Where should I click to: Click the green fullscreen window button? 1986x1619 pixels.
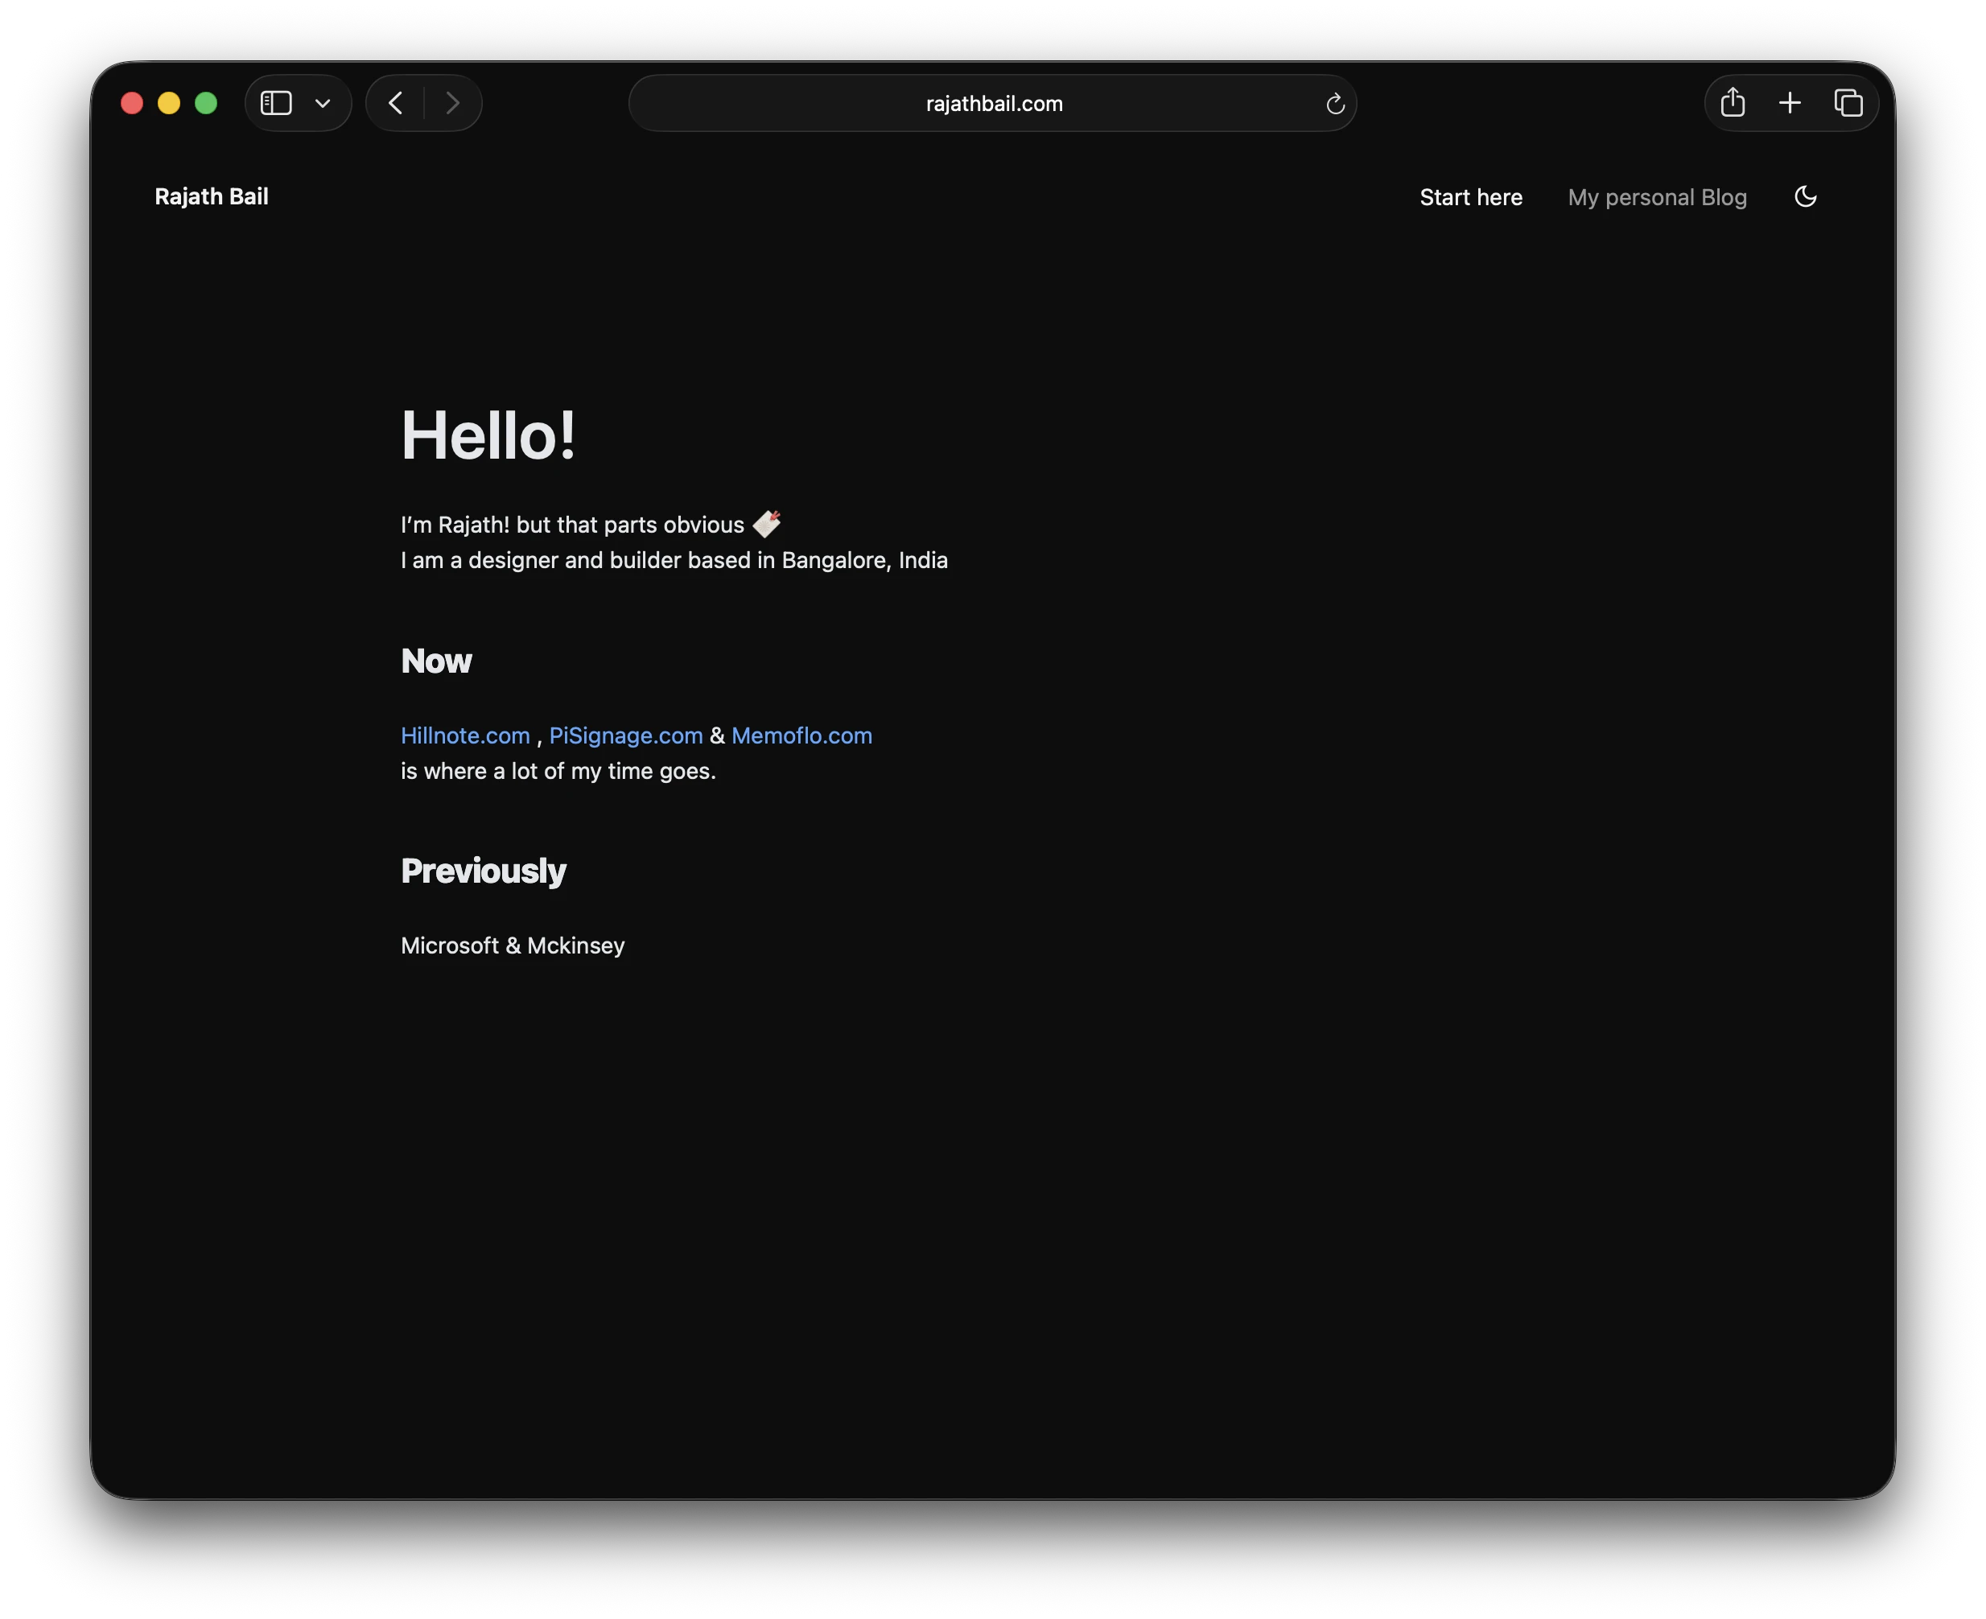[x=206, y=102]
